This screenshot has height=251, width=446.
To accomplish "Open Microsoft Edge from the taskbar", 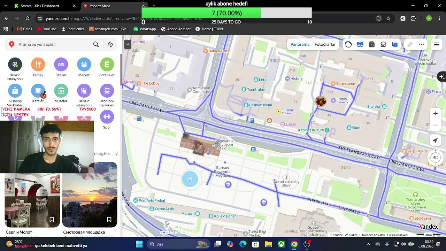I will point(243,244).
